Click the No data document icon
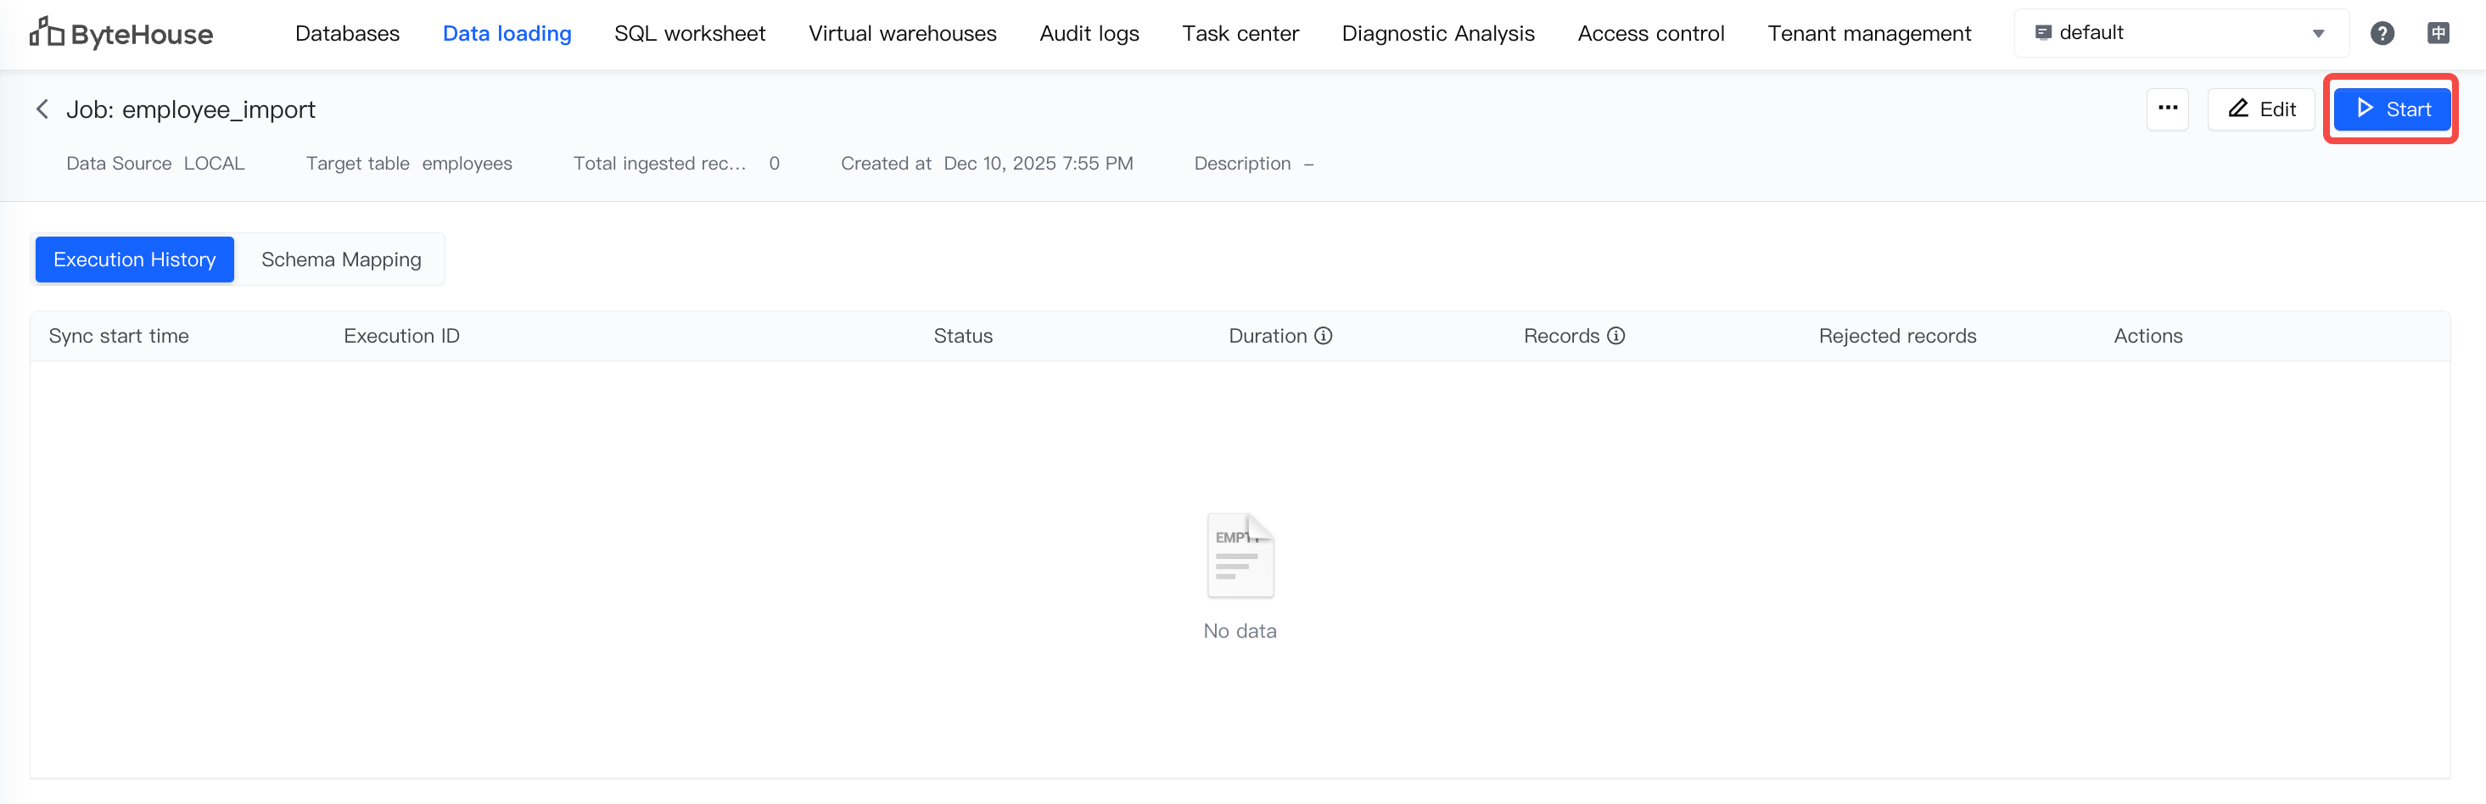Viewport: 2486px width, 804px height. (x=1240, y=555)
